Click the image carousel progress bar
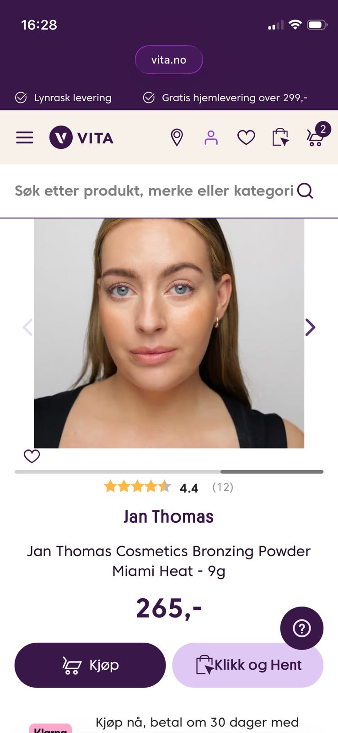 pos(169,471)
